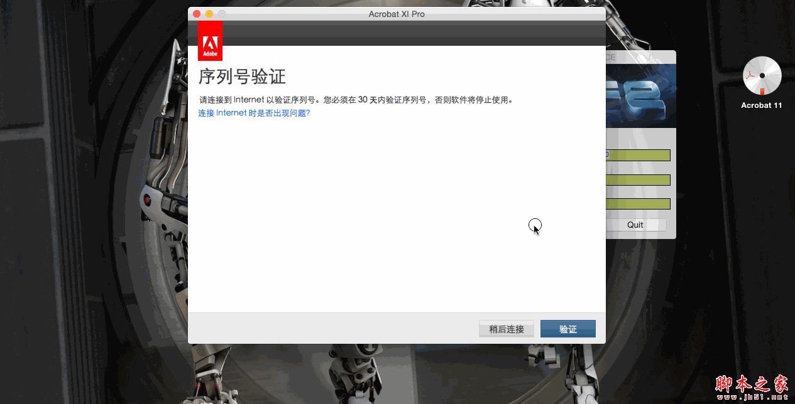
Task: Click the Adobe logo icon
Action: [210, 41]
